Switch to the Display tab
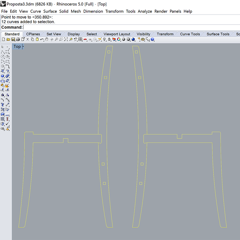Image resolution: width=240 pixels, height=240 pixels. pyautogui.click(x=73, y=34)
